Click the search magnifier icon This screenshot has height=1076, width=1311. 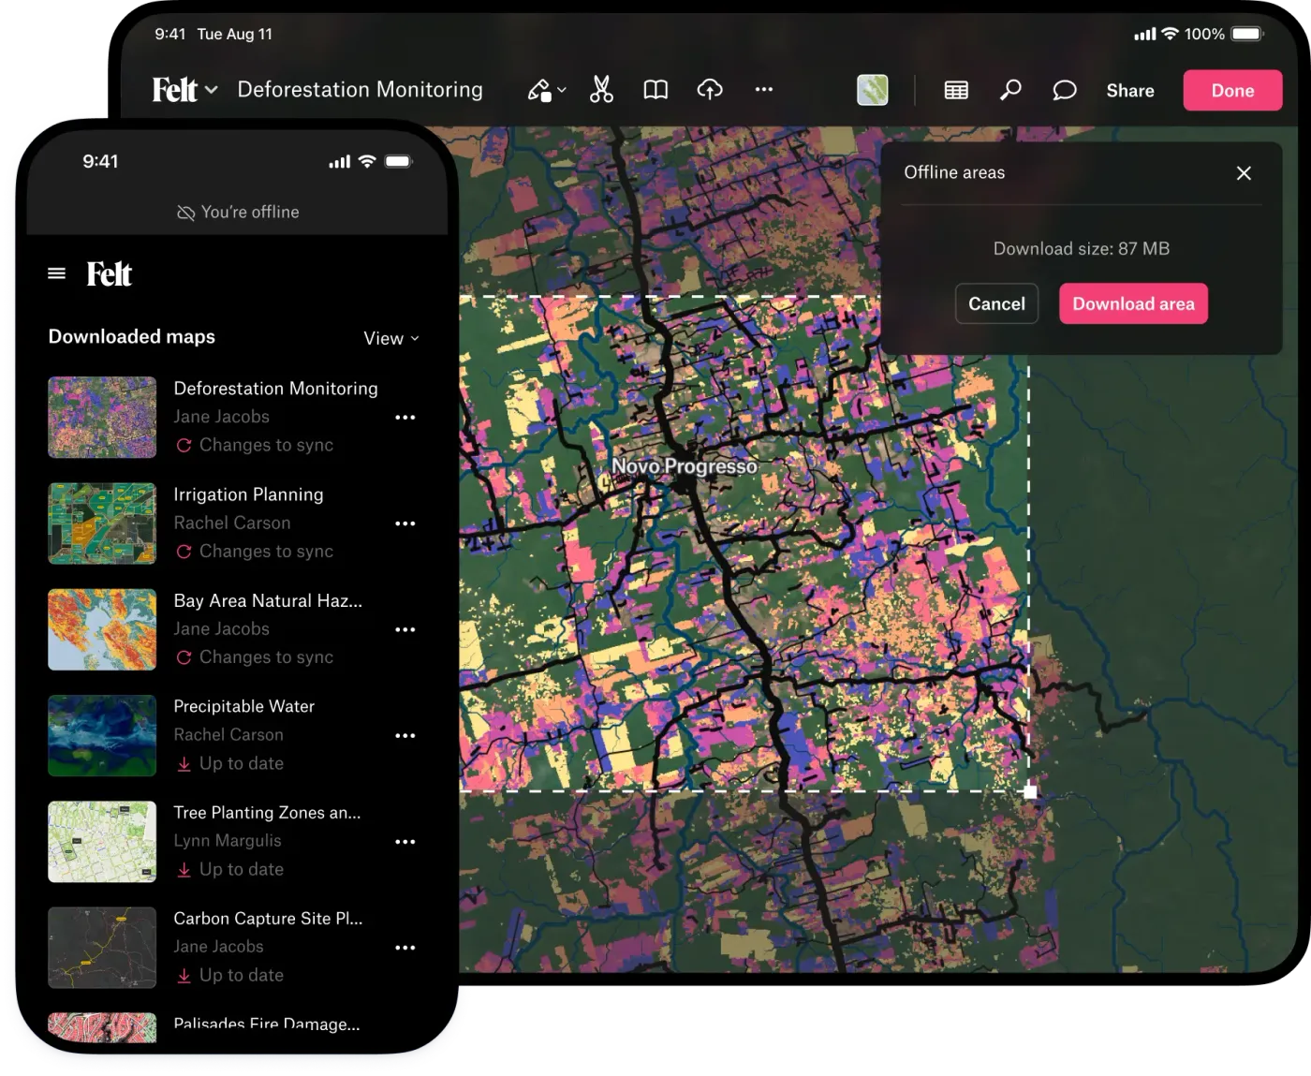[1010, 90]
